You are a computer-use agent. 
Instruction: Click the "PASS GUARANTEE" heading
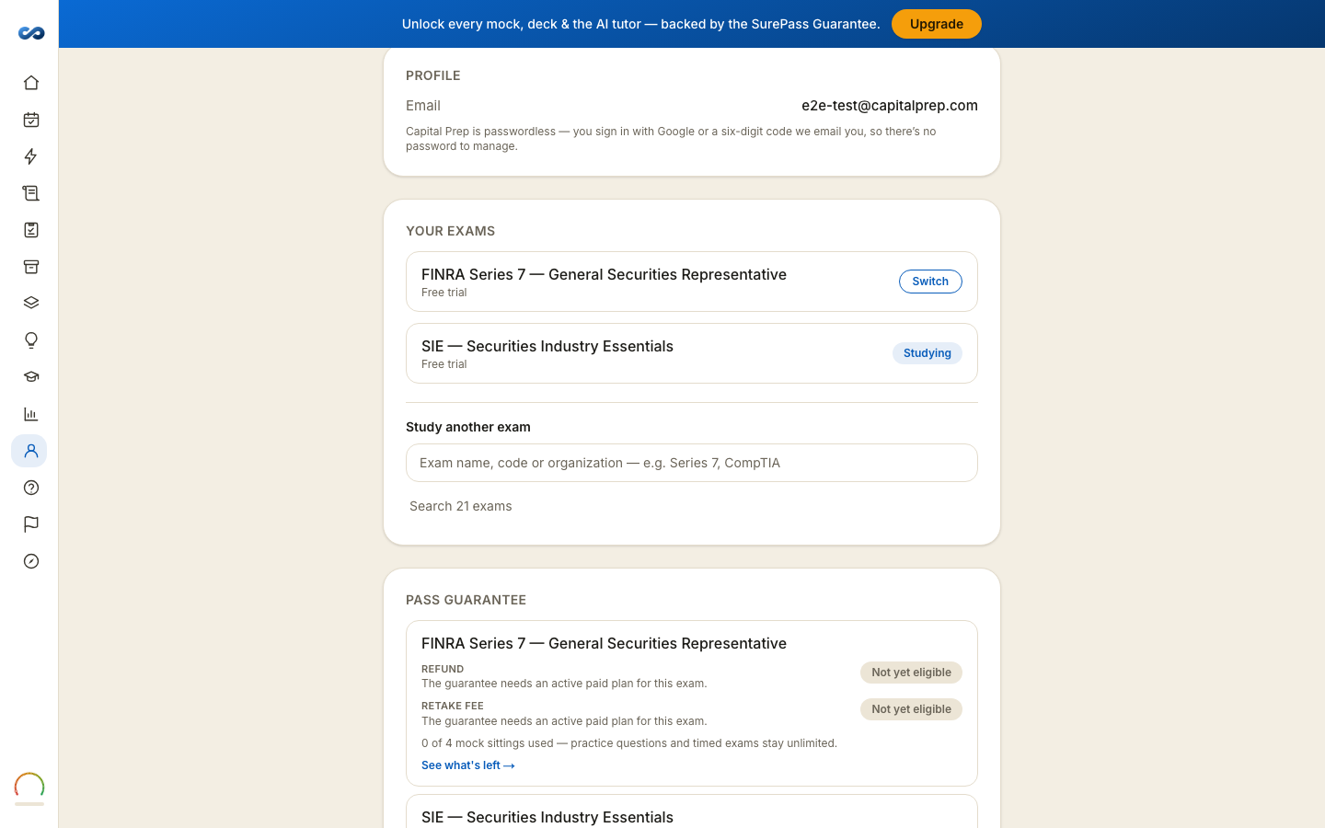pyautogui.click(x=467, y=600)
